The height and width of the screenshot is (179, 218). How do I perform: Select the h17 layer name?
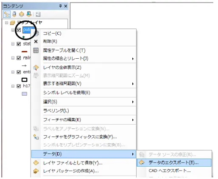point(27,86)
